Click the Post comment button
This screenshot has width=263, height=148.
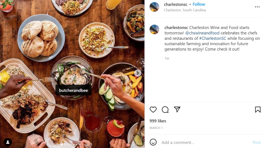(x=257, y=142)
